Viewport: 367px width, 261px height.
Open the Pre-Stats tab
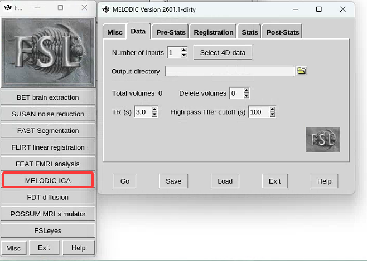[171, 32]
